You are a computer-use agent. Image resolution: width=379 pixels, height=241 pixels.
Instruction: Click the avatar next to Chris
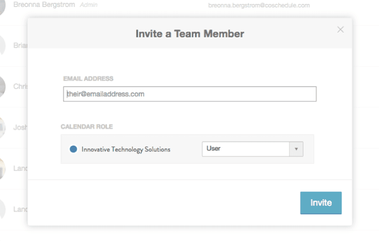coord(2,87)
